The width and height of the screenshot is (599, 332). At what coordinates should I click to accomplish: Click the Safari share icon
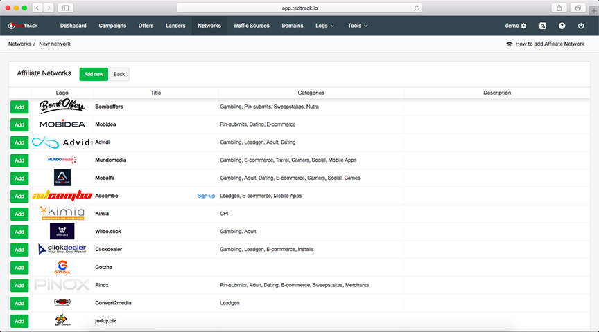coord(559,8)
